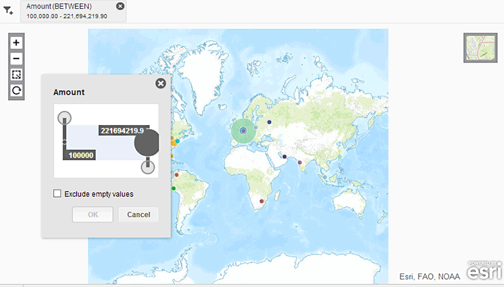Image resolution: width=504 pixels, height=287 pixels.
Task: Zoom out of the map
Action: coord(17,58)
